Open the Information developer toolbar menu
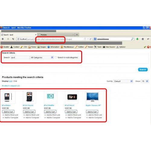This screenshot has width=151, height=151. coord(53,47)
